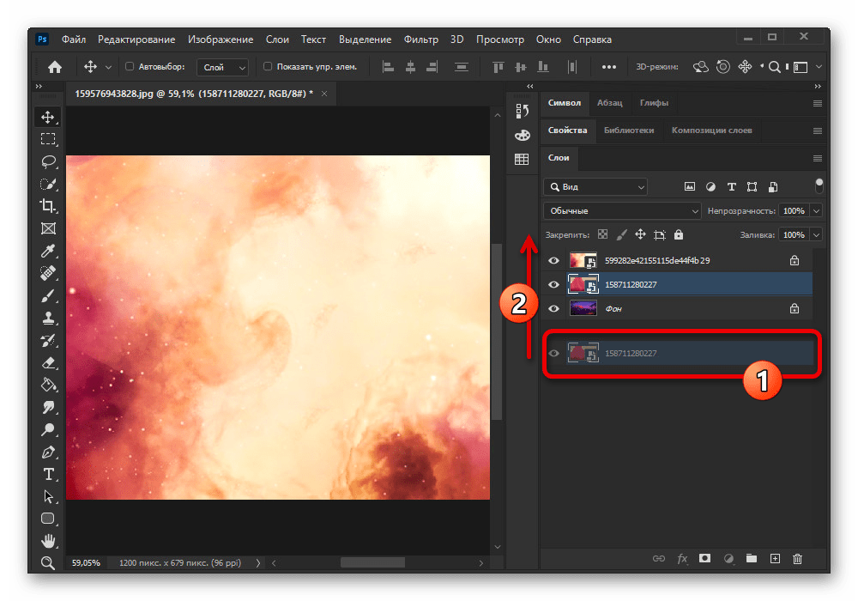Switch to the Библиотеки tab
This screenshot has height=601, width=858.
pyautogui.click(x=628, y=131)
